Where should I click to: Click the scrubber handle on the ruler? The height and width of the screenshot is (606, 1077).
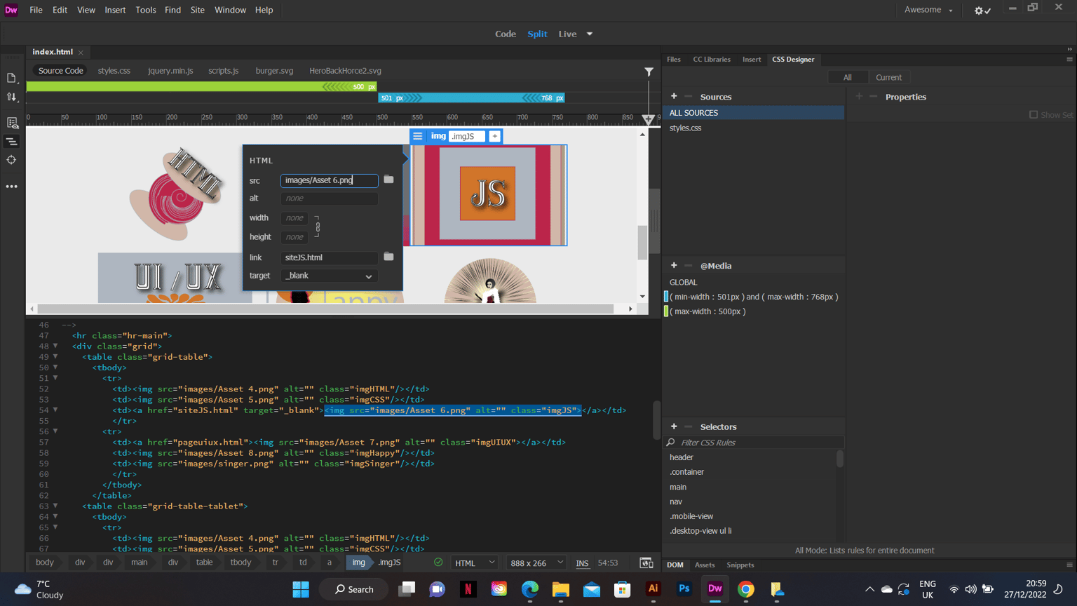point(649,120)
